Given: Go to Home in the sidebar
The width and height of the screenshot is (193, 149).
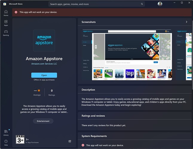Looking at the screenshot, I should pyautogui.click(x=6, y=13).
